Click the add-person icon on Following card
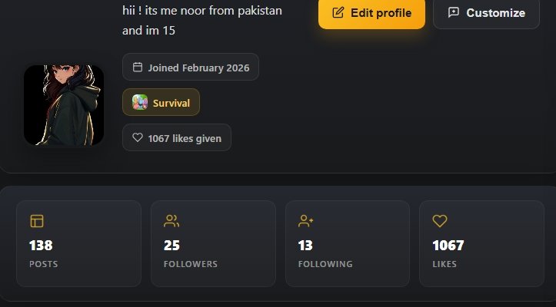This screenshot has width=556, height=307. (306, 221)
